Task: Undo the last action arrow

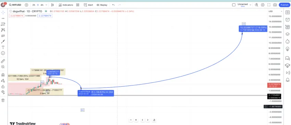Action: (x=113, y=5)
